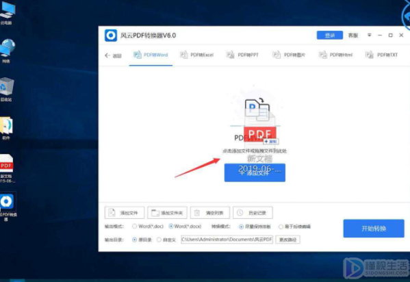Image resolution: width=410 pixels, height=282 pixels.
Task: Select 尽量保持排版 conversion mode radio
Action: point(241,227)
